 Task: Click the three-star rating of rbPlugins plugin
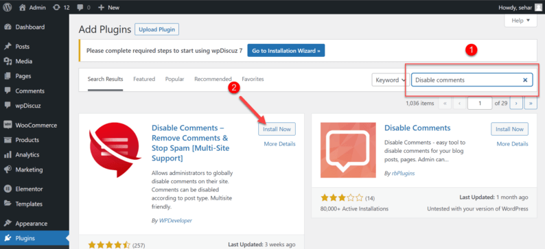[342, 198]
